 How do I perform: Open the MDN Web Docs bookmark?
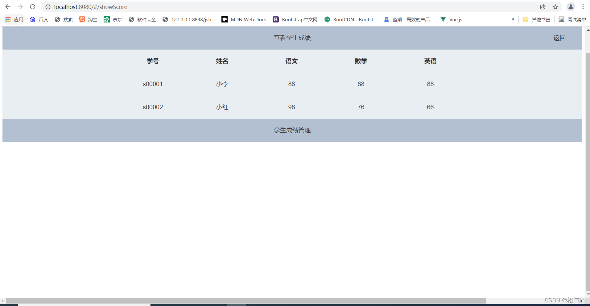(x=244, y=19)
